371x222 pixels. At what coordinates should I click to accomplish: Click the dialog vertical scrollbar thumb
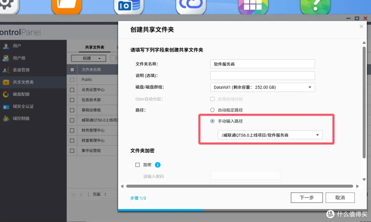pyautogui.click(x=364, y=103)
